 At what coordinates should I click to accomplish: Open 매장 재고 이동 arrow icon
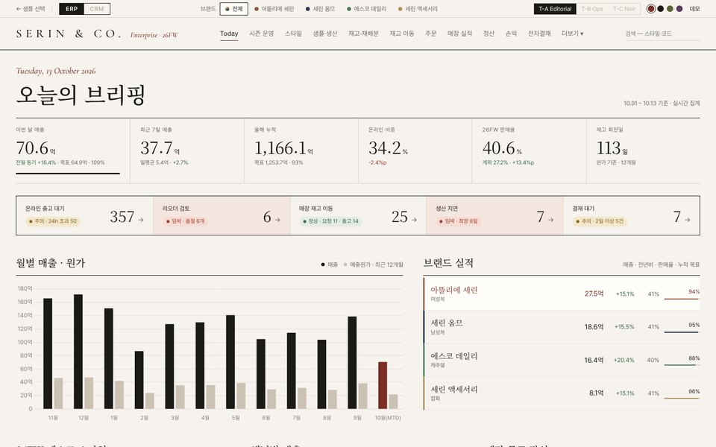414,220
